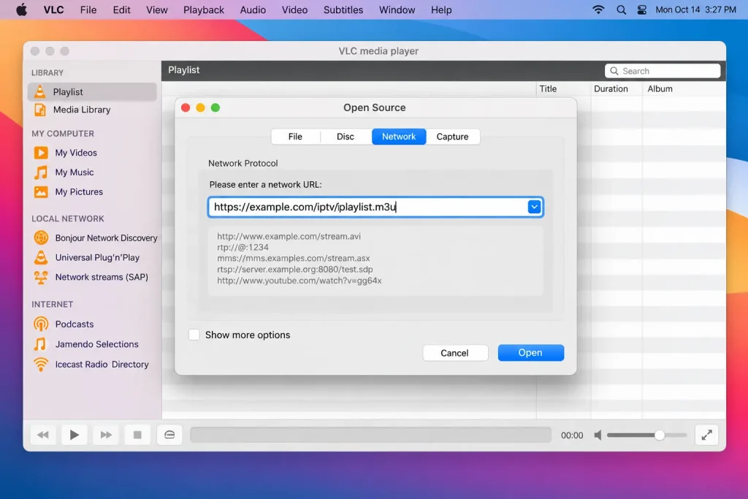Click example URL rtp://@:1234

tap(243, 247)
